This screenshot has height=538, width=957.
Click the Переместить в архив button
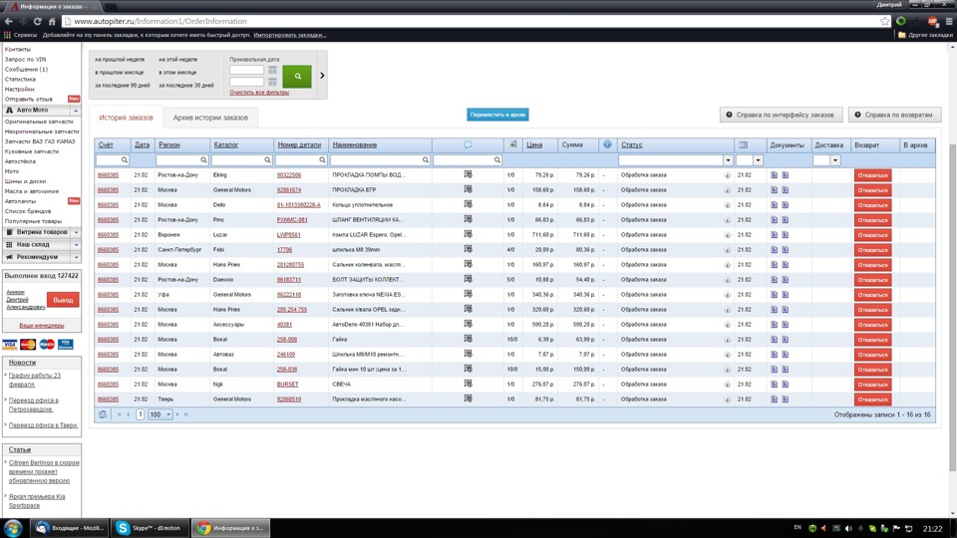[x=497, y=115]
